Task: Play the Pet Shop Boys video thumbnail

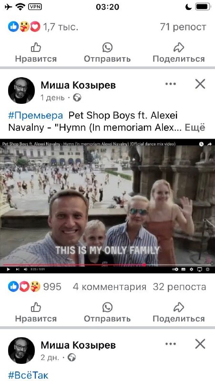Action: click(x=108, y=206)
